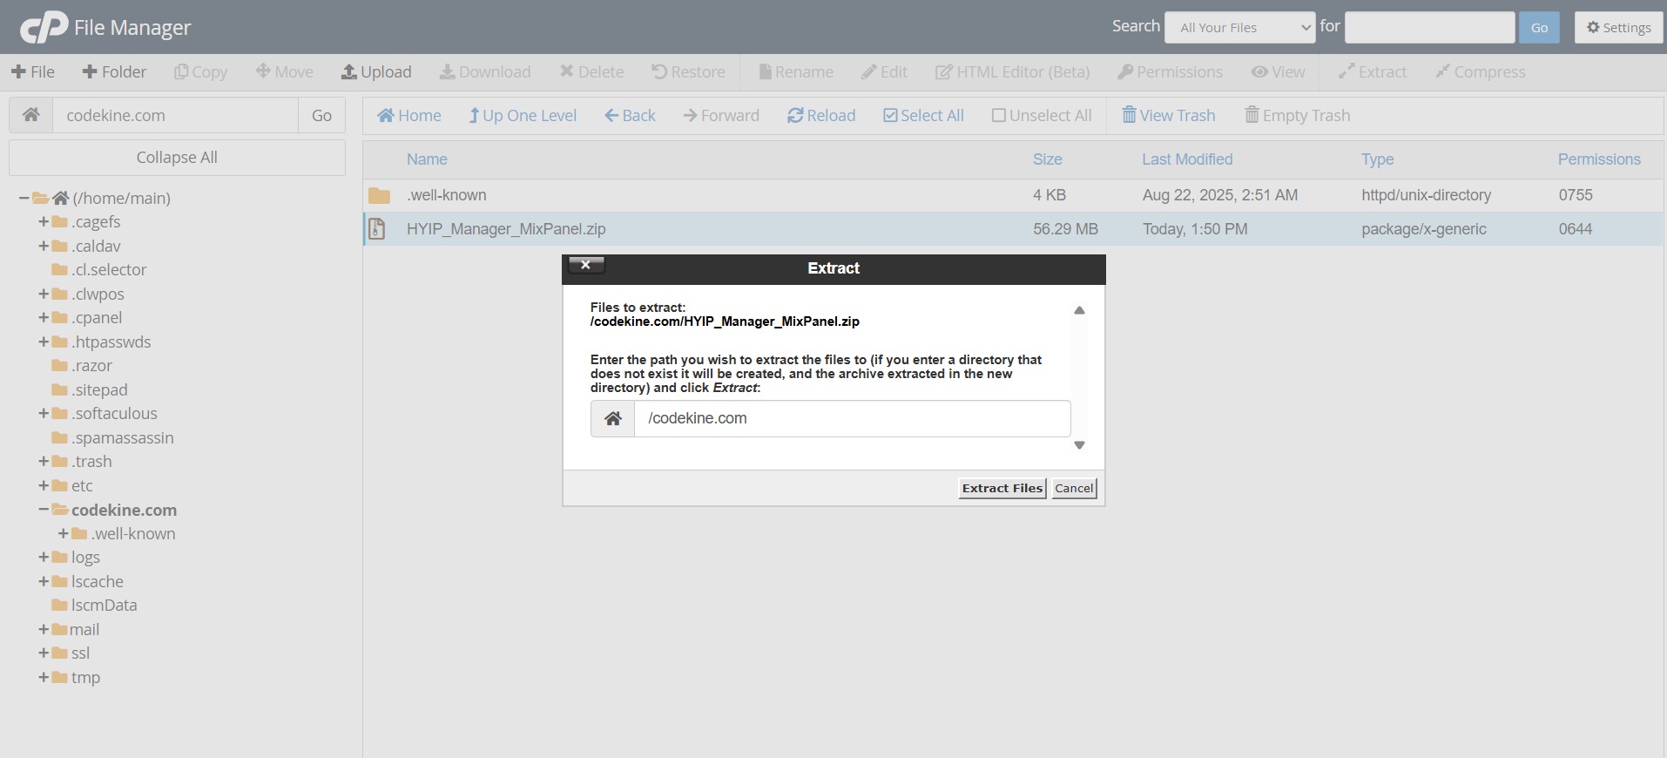This screenshot has width=1667, height=758.
Task: Open the HTML Editor (Beta) tool
Action: 1012,71
